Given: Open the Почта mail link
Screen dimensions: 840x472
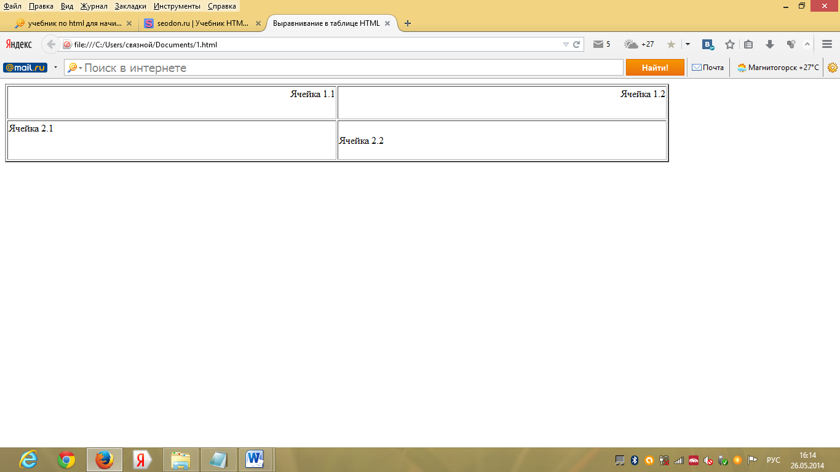Looking at the screenshot, I should 708,68.
